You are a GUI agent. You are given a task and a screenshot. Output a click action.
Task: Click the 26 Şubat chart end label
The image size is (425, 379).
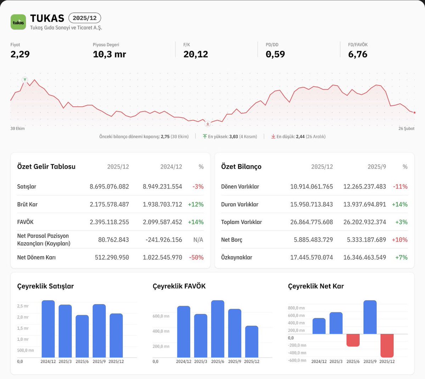[406, 129]
